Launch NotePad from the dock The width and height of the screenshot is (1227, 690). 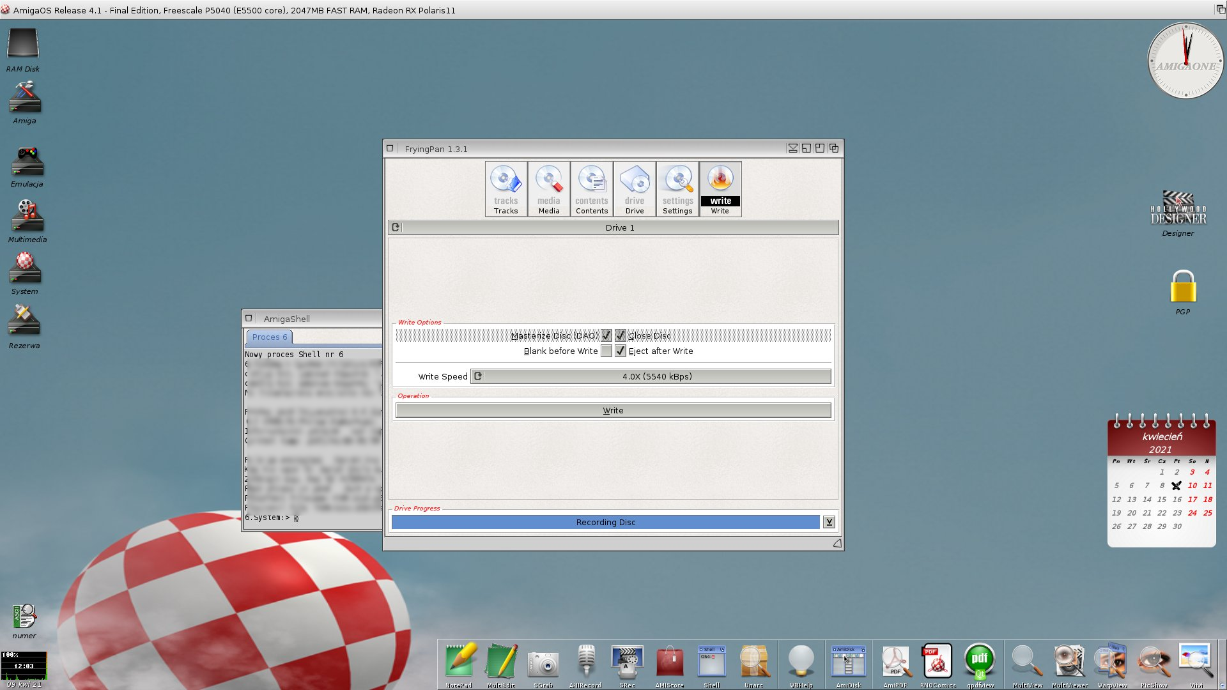coord(459,665)
